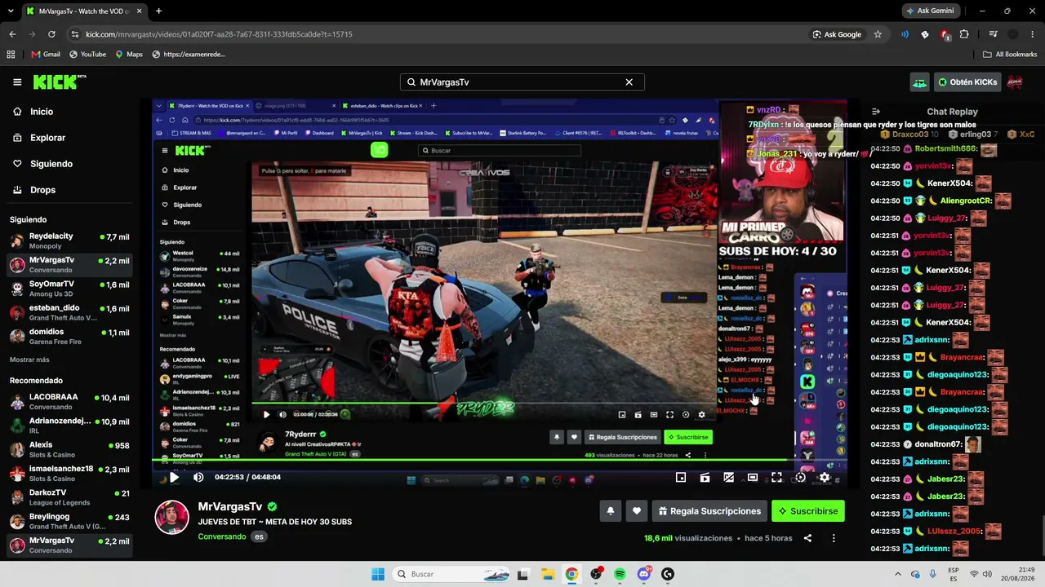Follow MrVargasTv with the heart button
The width and height of the screenshot is (1045, 587).
coord(637,511)
